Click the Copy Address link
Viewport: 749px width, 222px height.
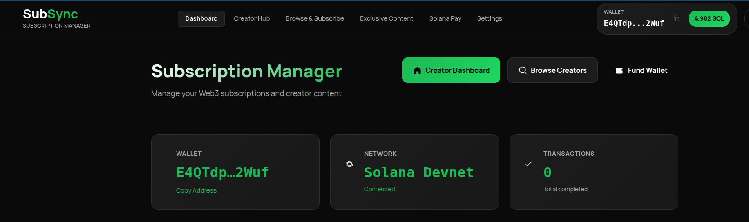pyautogui.click(x=196, y=190)
